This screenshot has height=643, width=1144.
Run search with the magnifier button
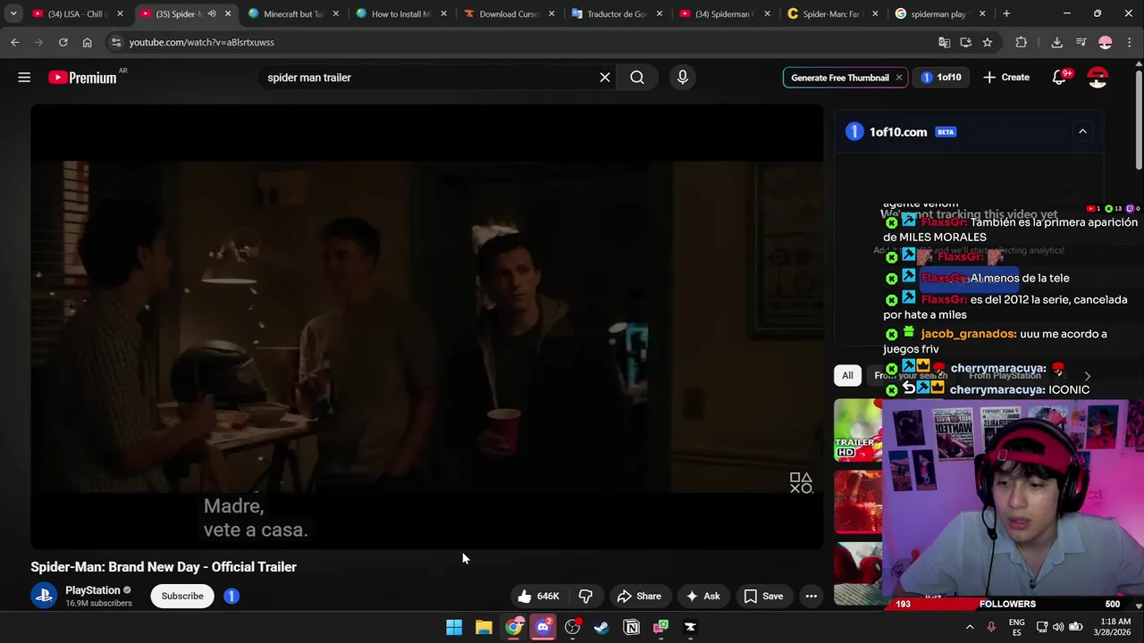click(x=637, y=78)
